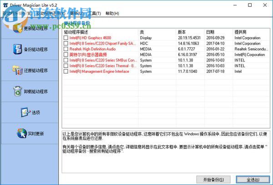The image size is (273, 185).
Task: Check Intel 8 Series SMBus Controller checkbox
Action: coord(66,60)
